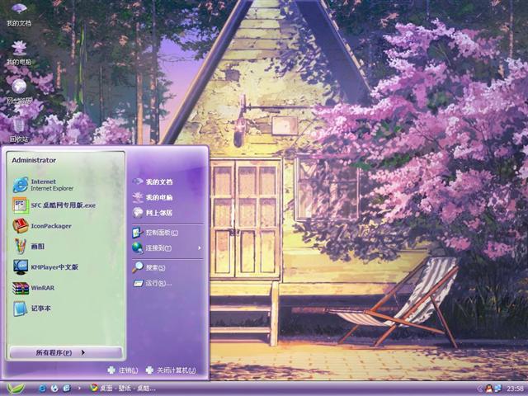
Task: Click 关闭计算机 (Shut Down) button
Action: pos(171,370)
